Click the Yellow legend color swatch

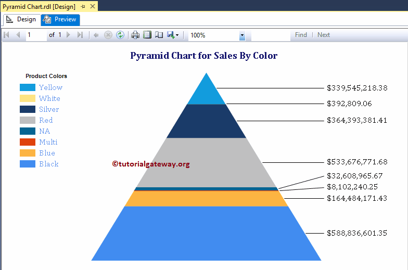pos(28,87)
